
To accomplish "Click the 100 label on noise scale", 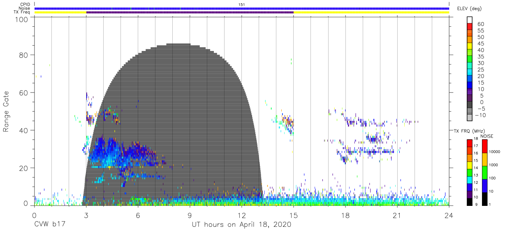I will click(x=493, y=178).
